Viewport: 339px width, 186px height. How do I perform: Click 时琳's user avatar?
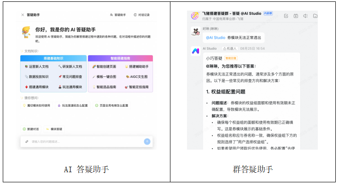pos(196,32)
